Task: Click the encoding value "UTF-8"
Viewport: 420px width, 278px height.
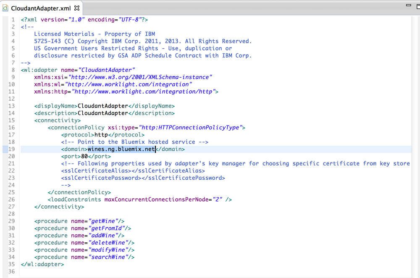Action: (x=130, y=20)
